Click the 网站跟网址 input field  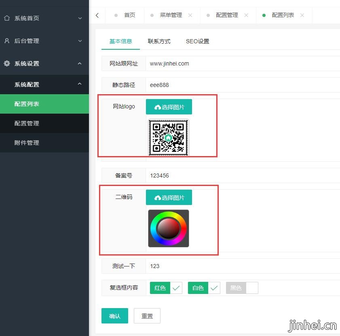point(243,63)
